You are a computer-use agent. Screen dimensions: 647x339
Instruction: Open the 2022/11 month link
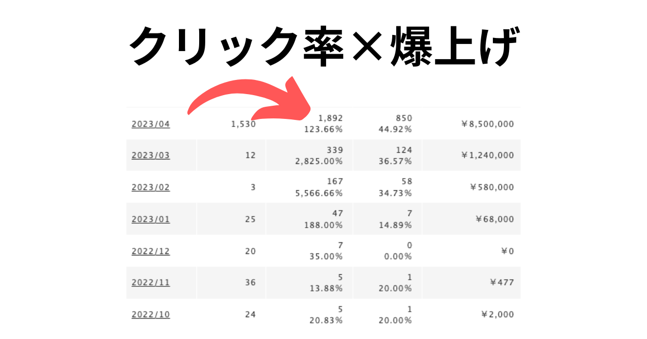pos(151,282)
